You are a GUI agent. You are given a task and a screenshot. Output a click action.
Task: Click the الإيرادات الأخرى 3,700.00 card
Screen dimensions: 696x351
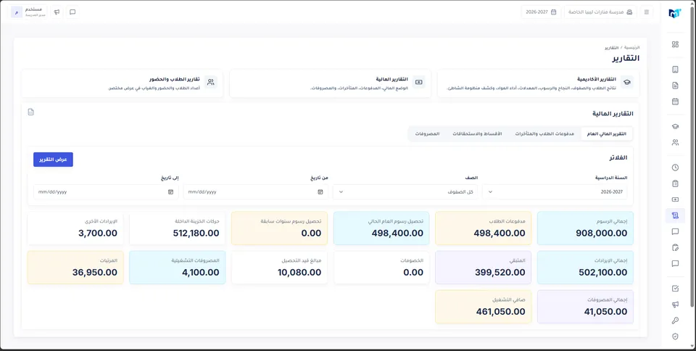click(75, 228)
